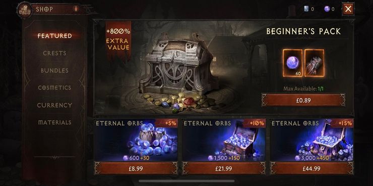This screenshot has height=186, width=373.
Task: Open the Crests category
Action: tap(54, 53)
